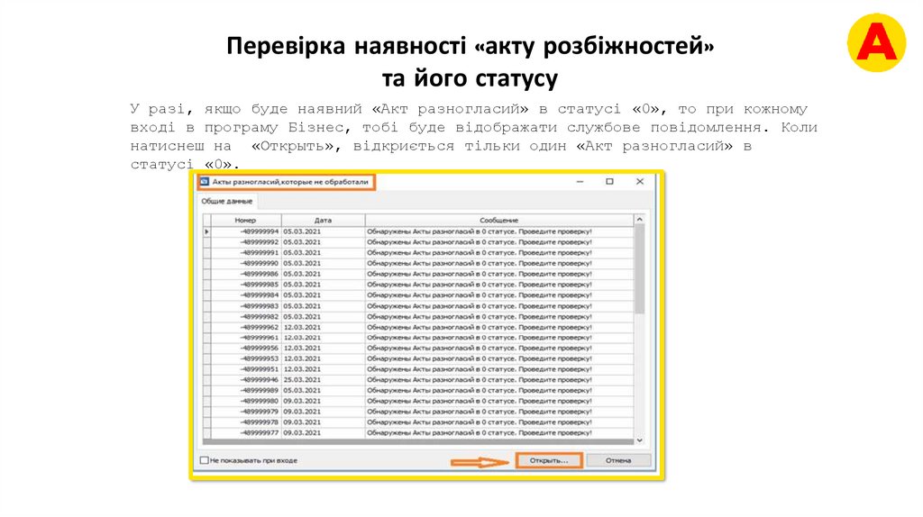Select row number -489999953
The height and width of the screenshot is (517, 923).
pos(418,358)
